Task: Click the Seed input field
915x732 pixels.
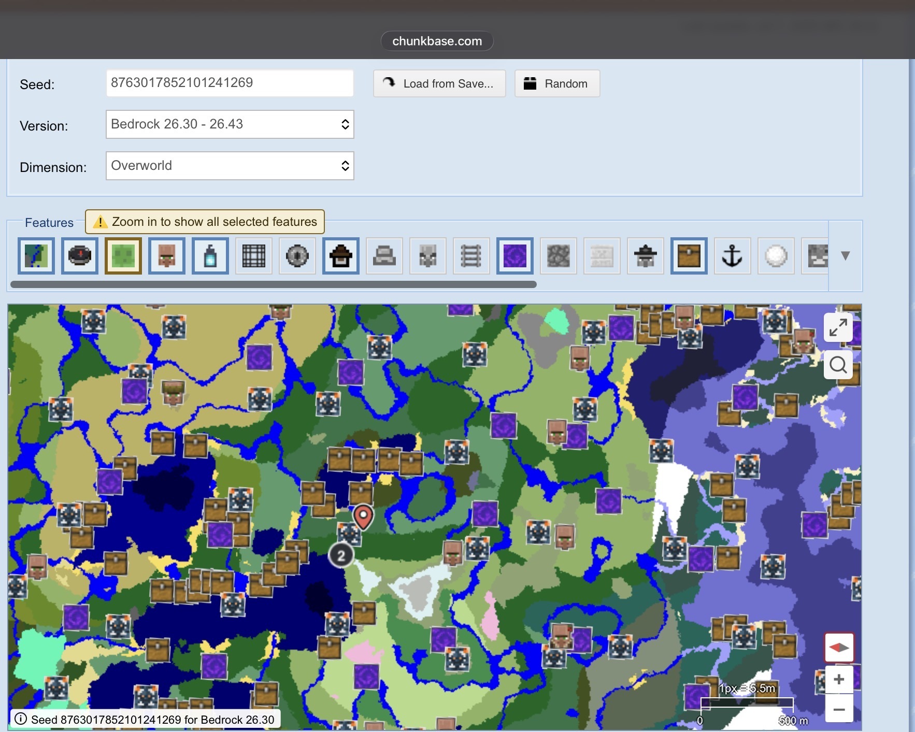Action: (230, 83)
